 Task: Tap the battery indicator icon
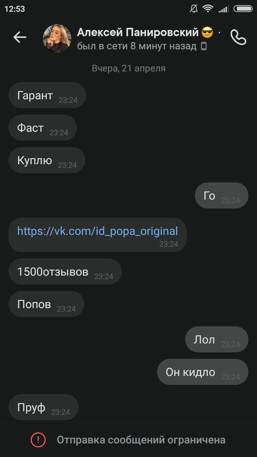[243, 8]
